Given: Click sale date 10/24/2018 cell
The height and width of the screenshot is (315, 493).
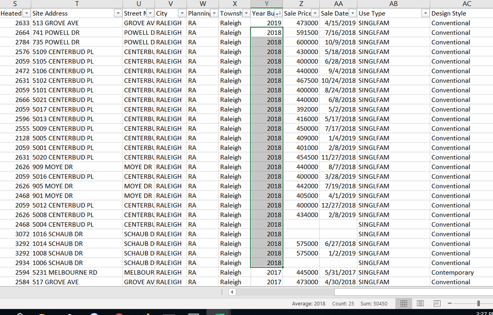Looking at the screenshot, I should [x=339, y=80].
